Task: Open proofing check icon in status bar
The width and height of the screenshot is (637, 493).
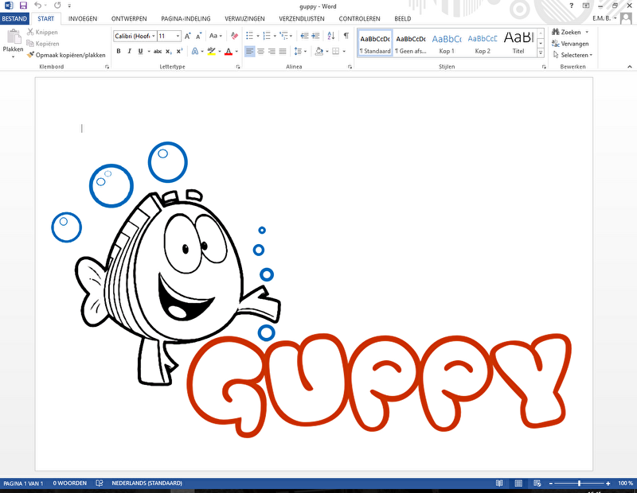Action: point(99,483)
